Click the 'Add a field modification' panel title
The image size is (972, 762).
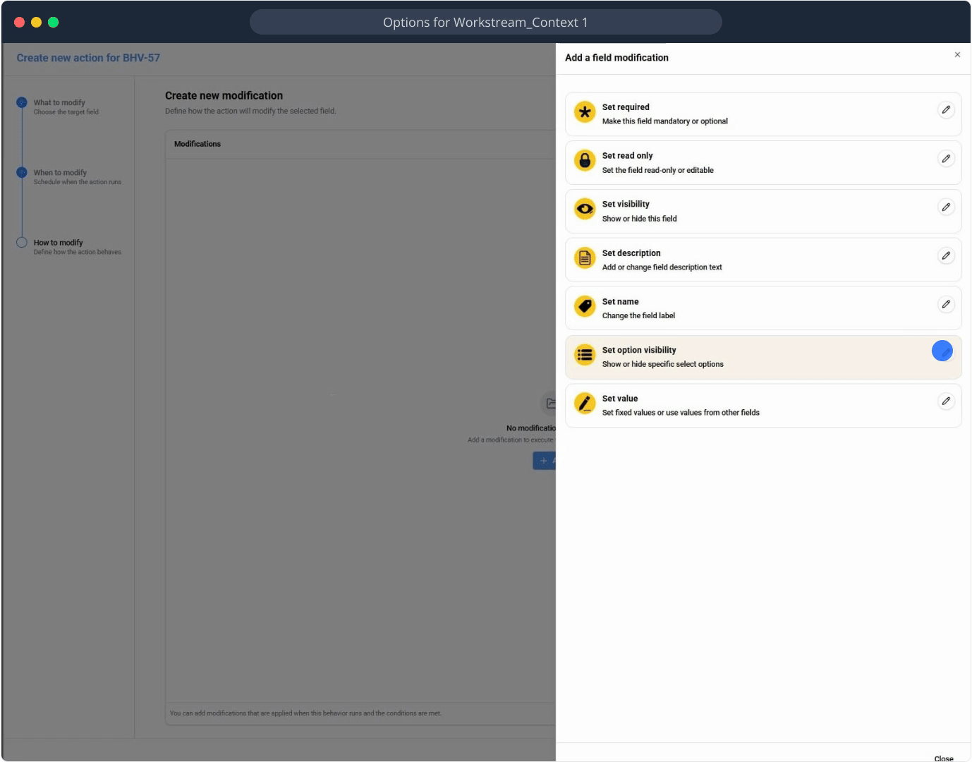[616, 58]
